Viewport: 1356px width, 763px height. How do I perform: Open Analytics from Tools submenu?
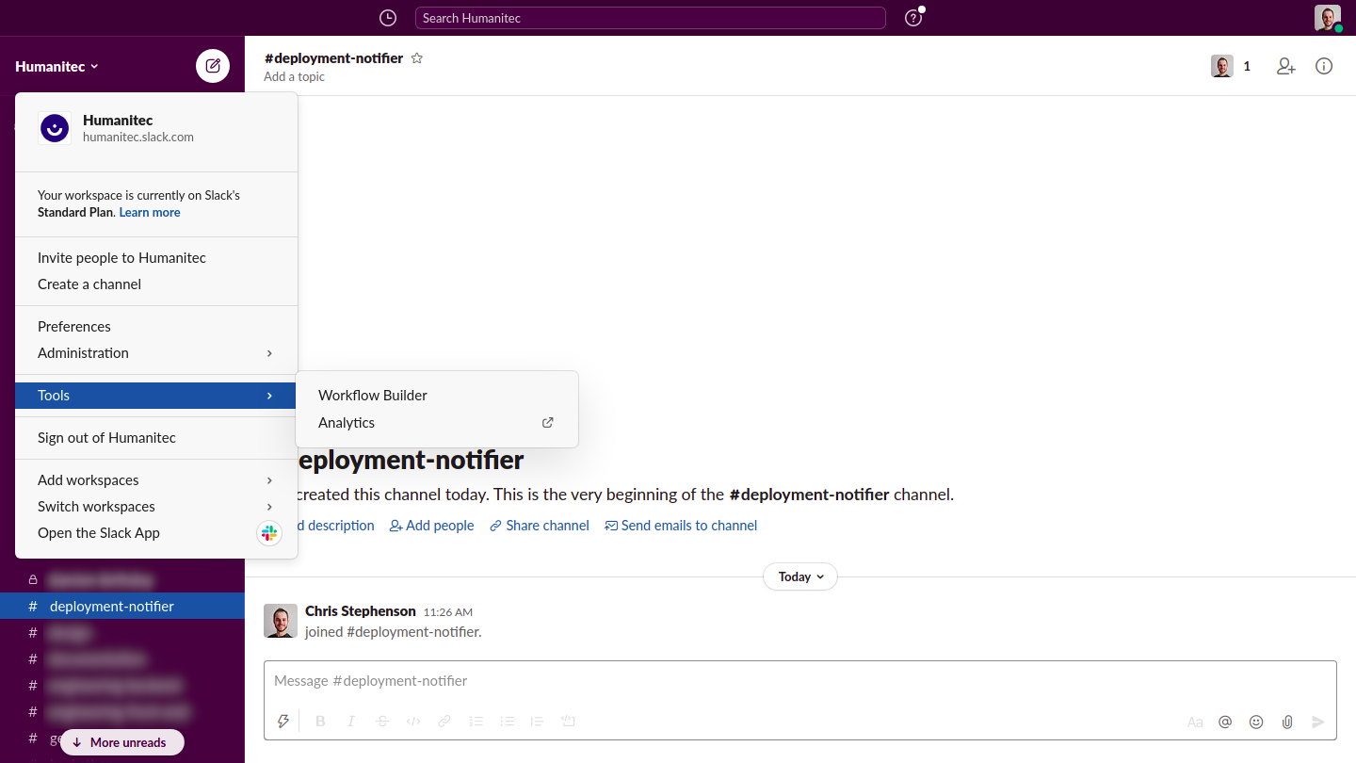[x=437, y=423]
